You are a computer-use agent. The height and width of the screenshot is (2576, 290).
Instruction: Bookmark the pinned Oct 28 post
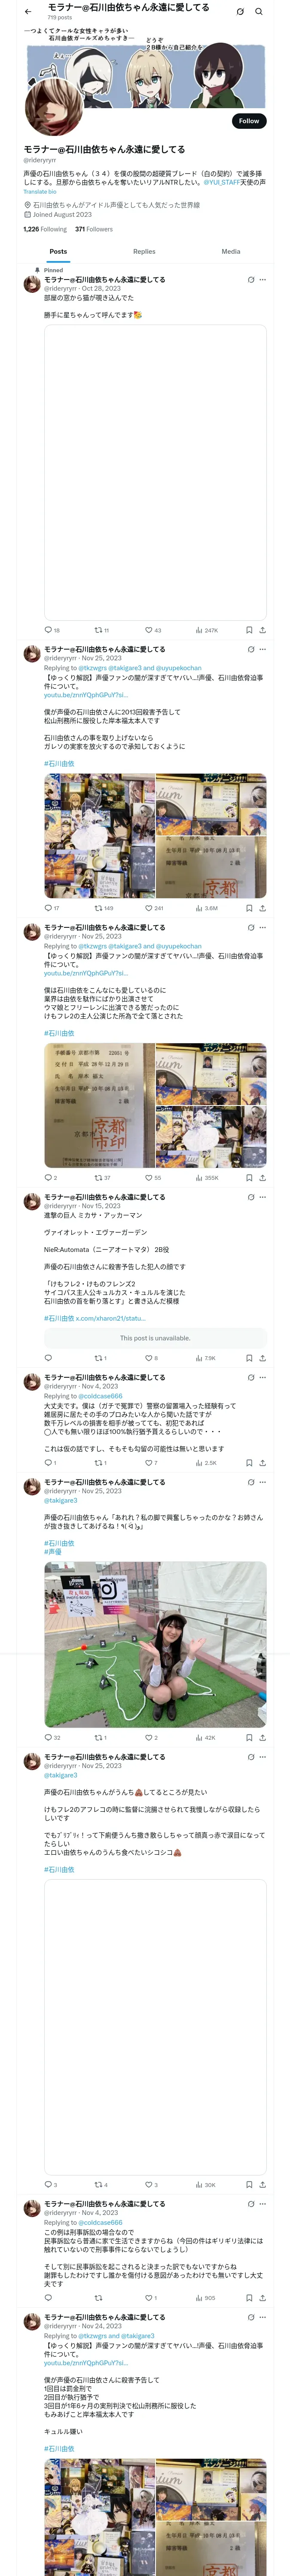(249, 630)
